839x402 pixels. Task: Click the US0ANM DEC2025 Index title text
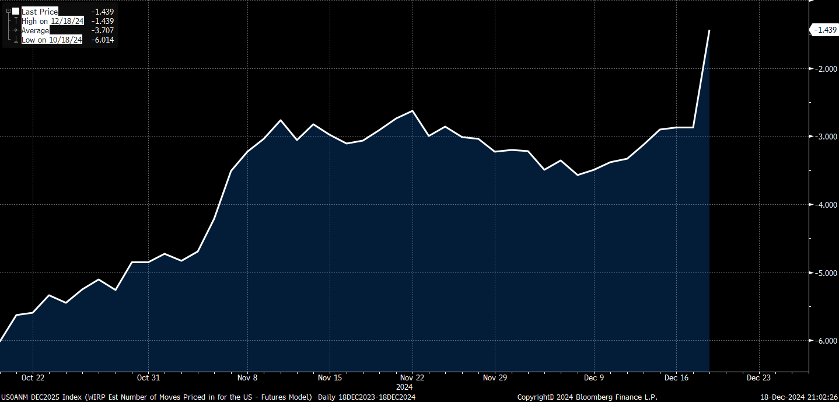point(41,397)
